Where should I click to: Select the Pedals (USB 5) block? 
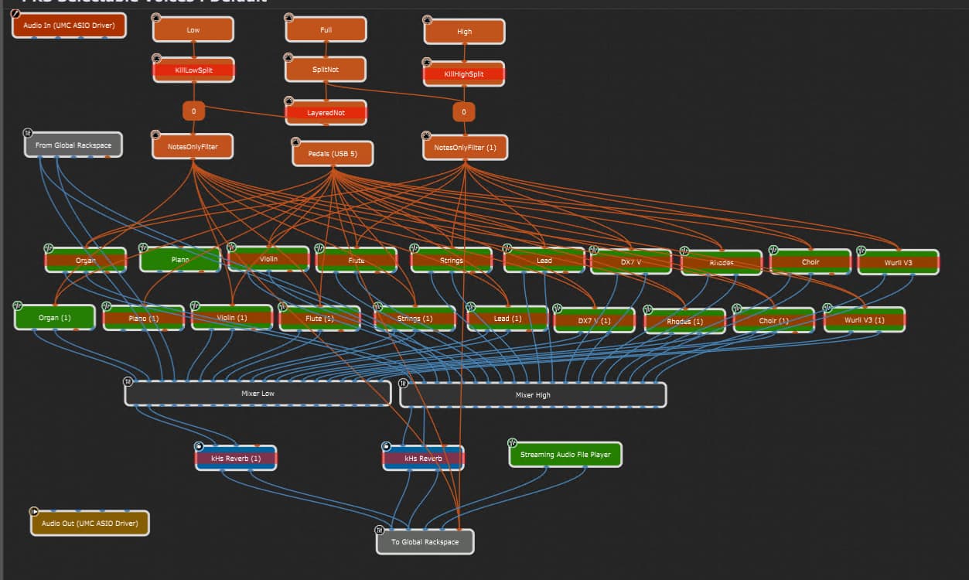pyautogui.click(x=333, y=153)
